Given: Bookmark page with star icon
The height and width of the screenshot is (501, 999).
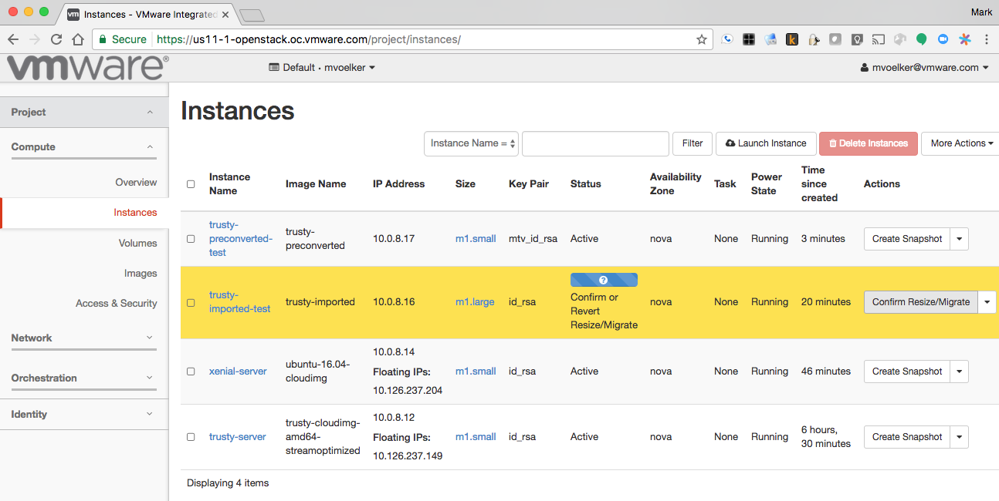Looking at the screenshot, I should (x=701, y=39).
